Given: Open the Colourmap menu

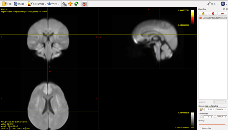Looking at the screenshot, I should coord(37,4).
